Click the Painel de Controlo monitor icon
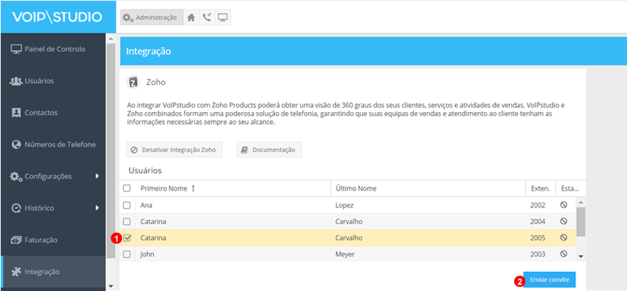Viewport: 627px width, 291px height. coord(16,49)
